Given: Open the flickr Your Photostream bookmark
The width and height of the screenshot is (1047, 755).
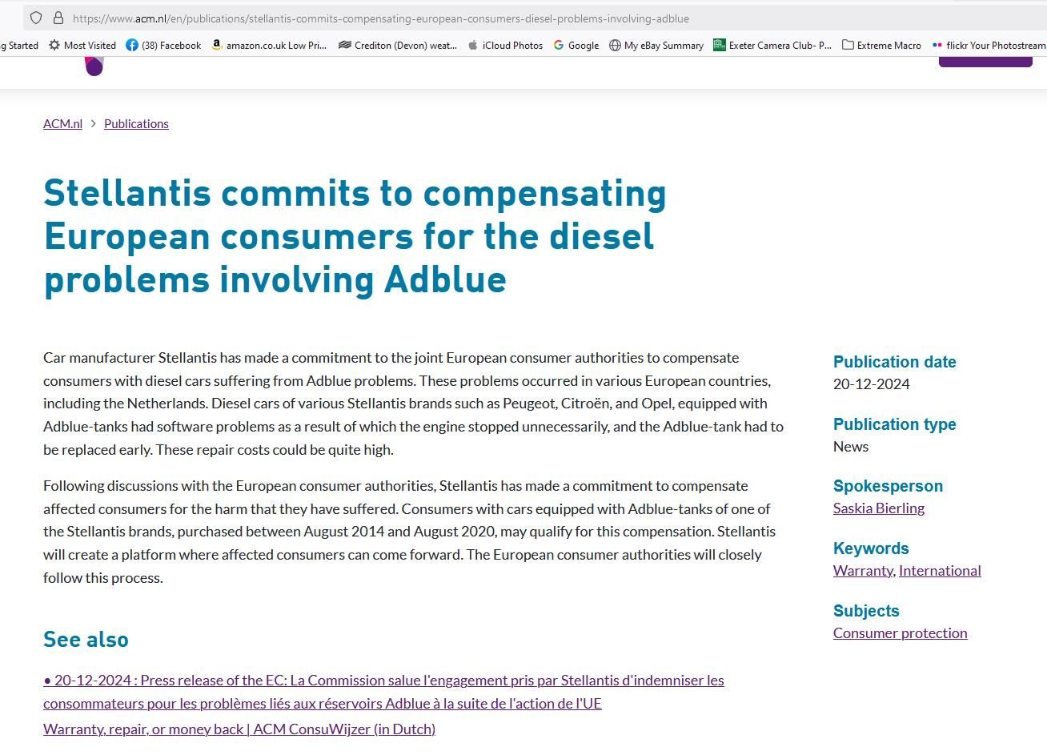Looking at the screenshot, I should point(989,46).
